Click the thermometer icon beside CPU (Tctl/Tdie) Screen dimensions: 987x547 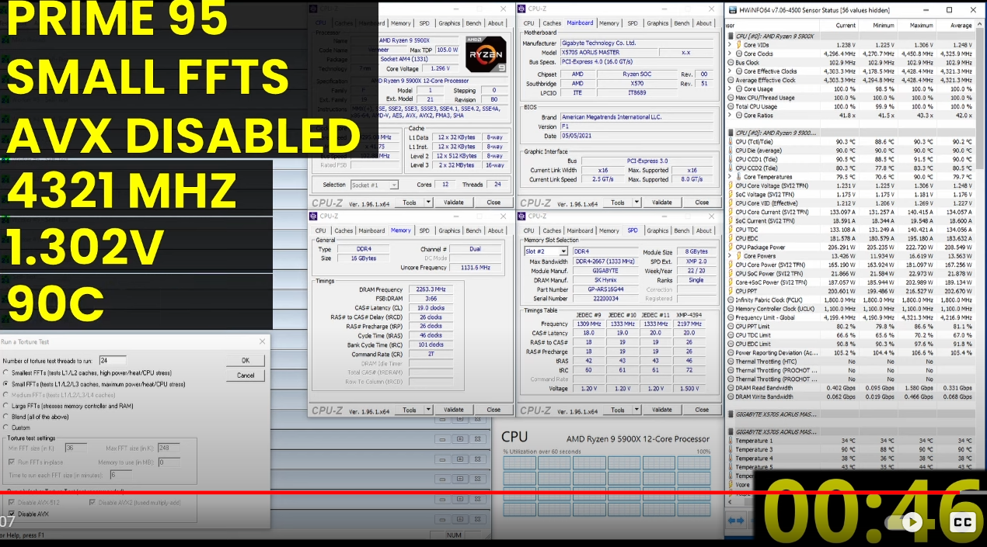click(731, 142)
